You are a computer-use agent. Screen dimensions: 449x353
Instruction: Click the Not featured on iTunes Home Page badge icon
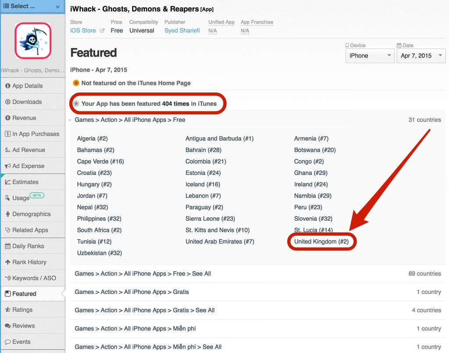(x=76, y=83)
